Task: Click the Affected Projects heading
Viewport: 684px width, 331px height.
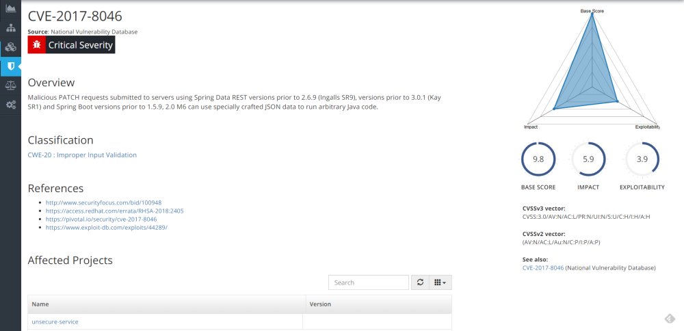Action: [70, 261]
